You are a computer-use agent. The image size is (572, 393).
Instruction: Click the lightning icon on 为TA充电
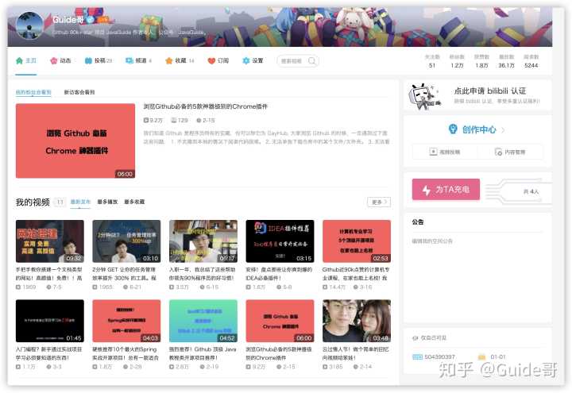427,190
